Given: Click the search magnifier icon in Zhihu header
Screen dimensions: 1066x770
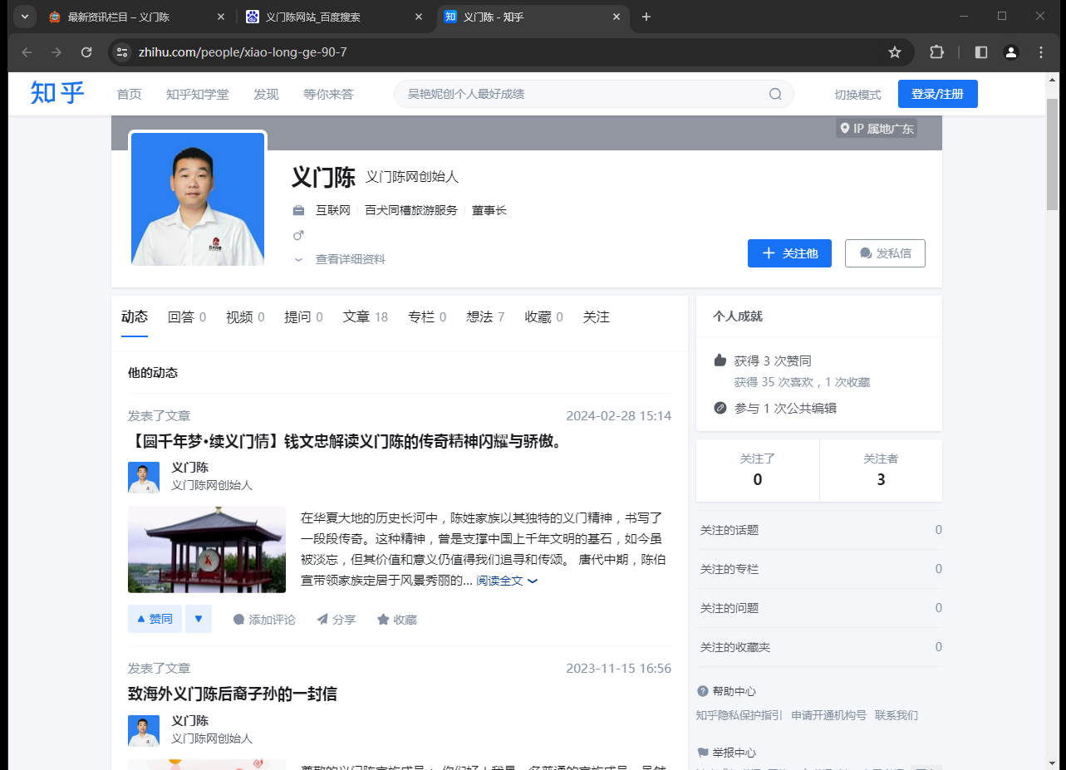Looking at the screenshot, I should (775, 94).
